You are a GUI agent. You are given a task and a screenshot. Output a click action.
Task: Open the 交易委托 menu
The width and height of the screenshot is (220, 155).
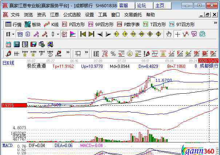click(133, 15)
